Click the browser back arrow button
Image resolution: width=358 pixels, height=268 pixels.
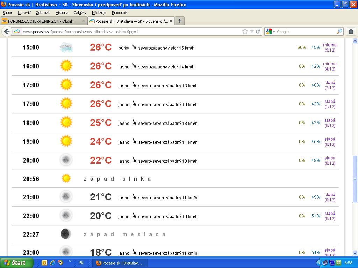pyautogui.click(x=7, y=31)
